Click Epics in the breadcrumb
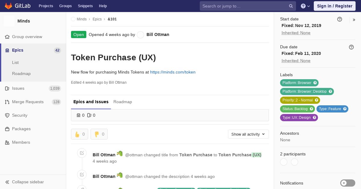Viewport: 361px width, 189px height. point(97,19)
